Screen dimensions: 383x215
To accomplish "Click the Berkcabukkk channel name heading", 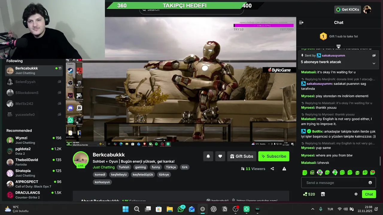I will pyautogui.click(x=109, y=155).
